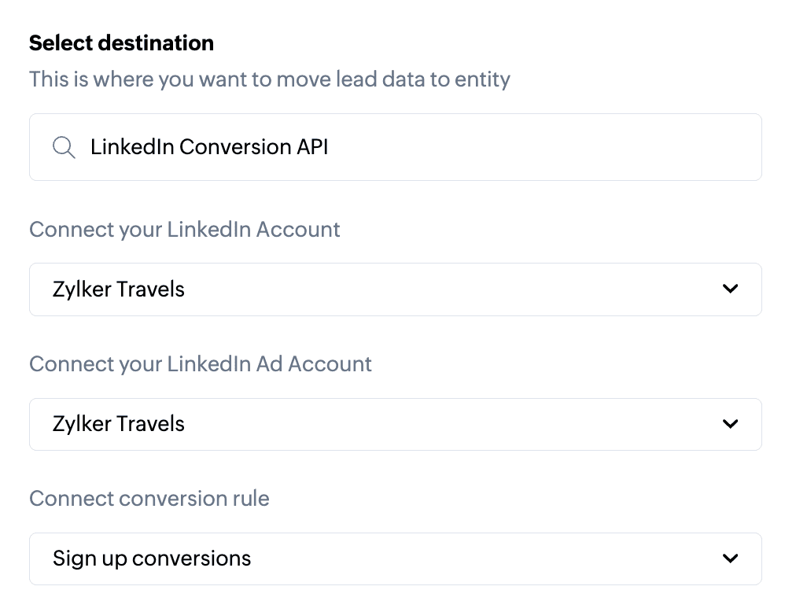The image size is (785, 612).
Task: Click the chevron arrow of LinkedIn Account dropdown
Action: click(730, 289)
